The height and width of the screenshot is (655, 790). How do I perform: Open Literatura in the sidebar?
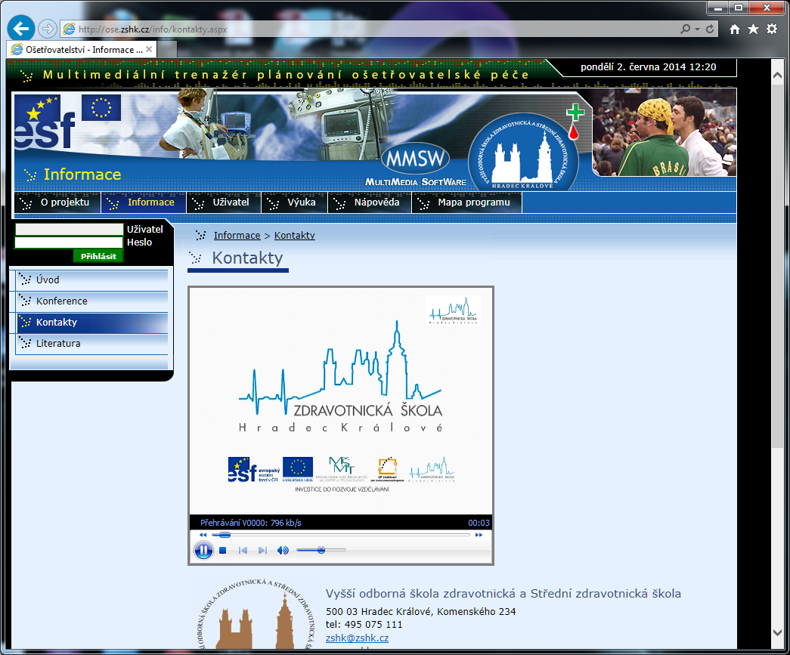(x=92, y=343)
